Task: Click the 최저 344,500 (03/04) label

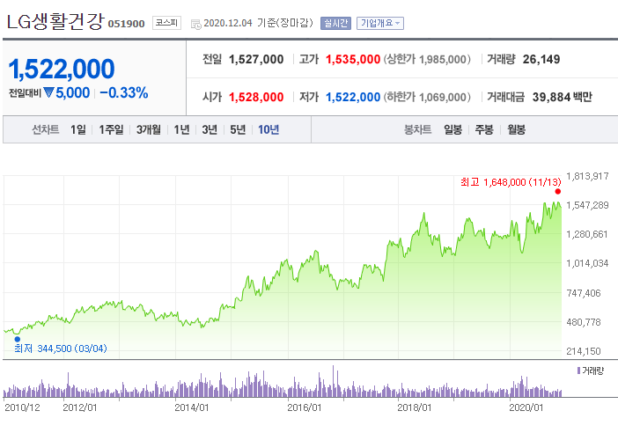Action: [60, 349]
